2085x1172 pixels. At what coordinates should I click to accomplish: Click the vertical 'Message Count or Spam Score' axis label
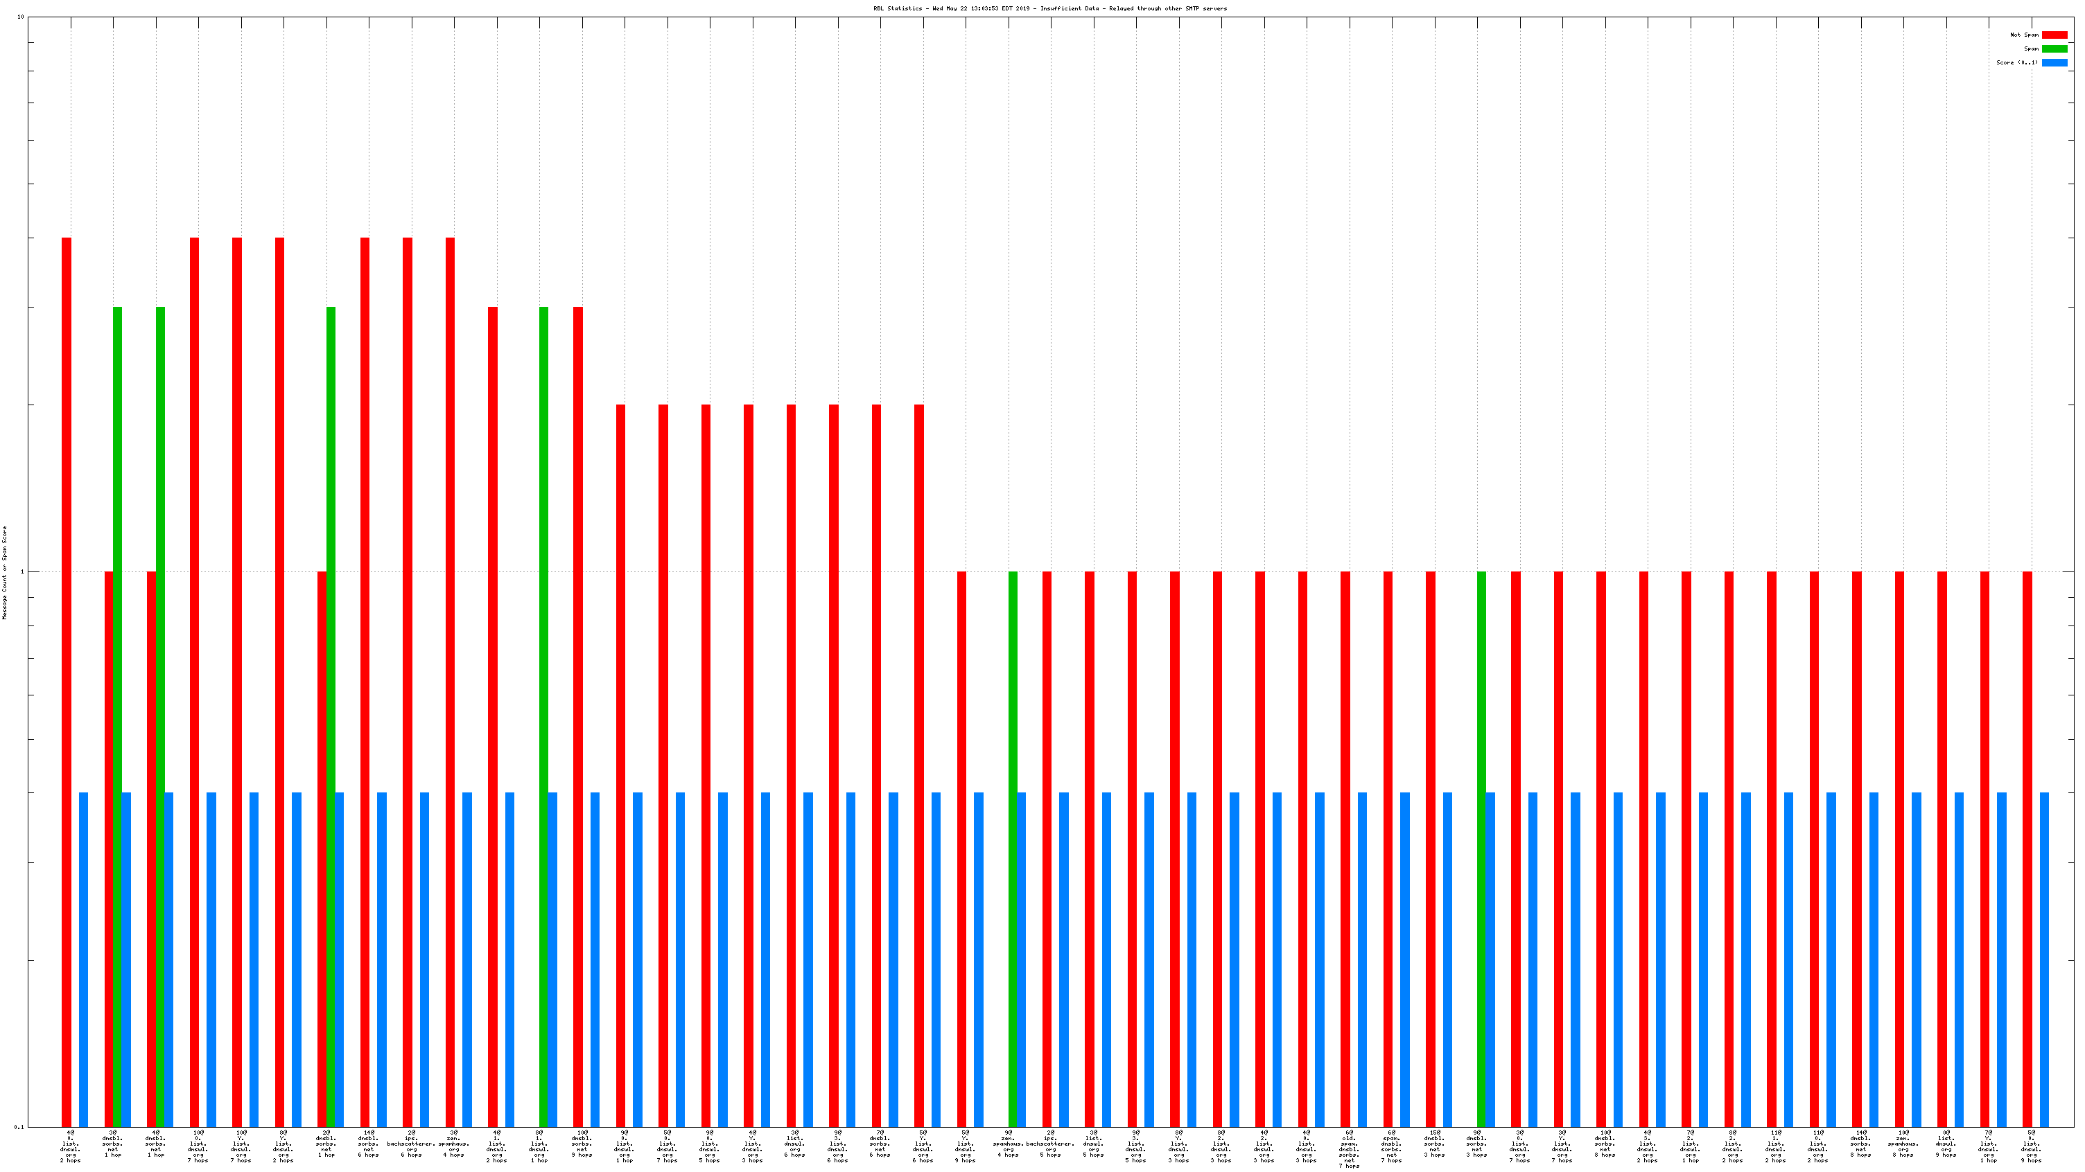pyautogui.click(x=4, y=573)
